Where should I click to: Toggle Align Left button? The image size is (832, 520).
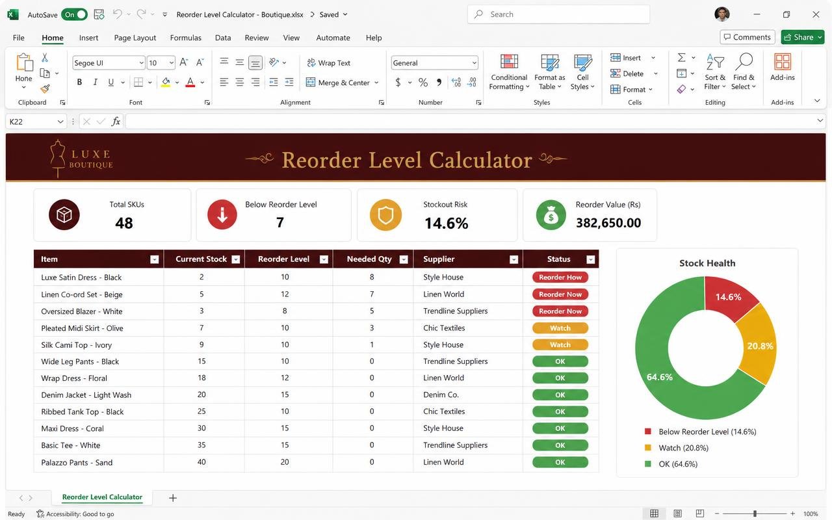[x=224, y=83]
